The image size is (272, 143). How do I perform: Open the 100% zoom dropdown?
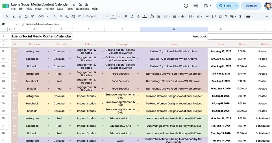pos(43,16)
